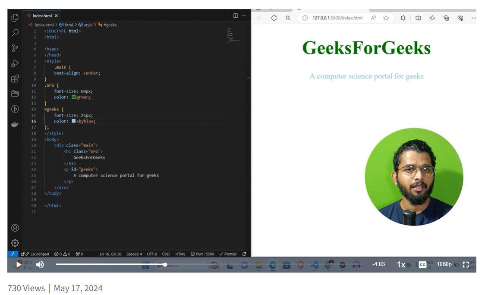Open the browser Settings and more ellipsis
The image size is (485, 295).
click(x=473, y=18)
